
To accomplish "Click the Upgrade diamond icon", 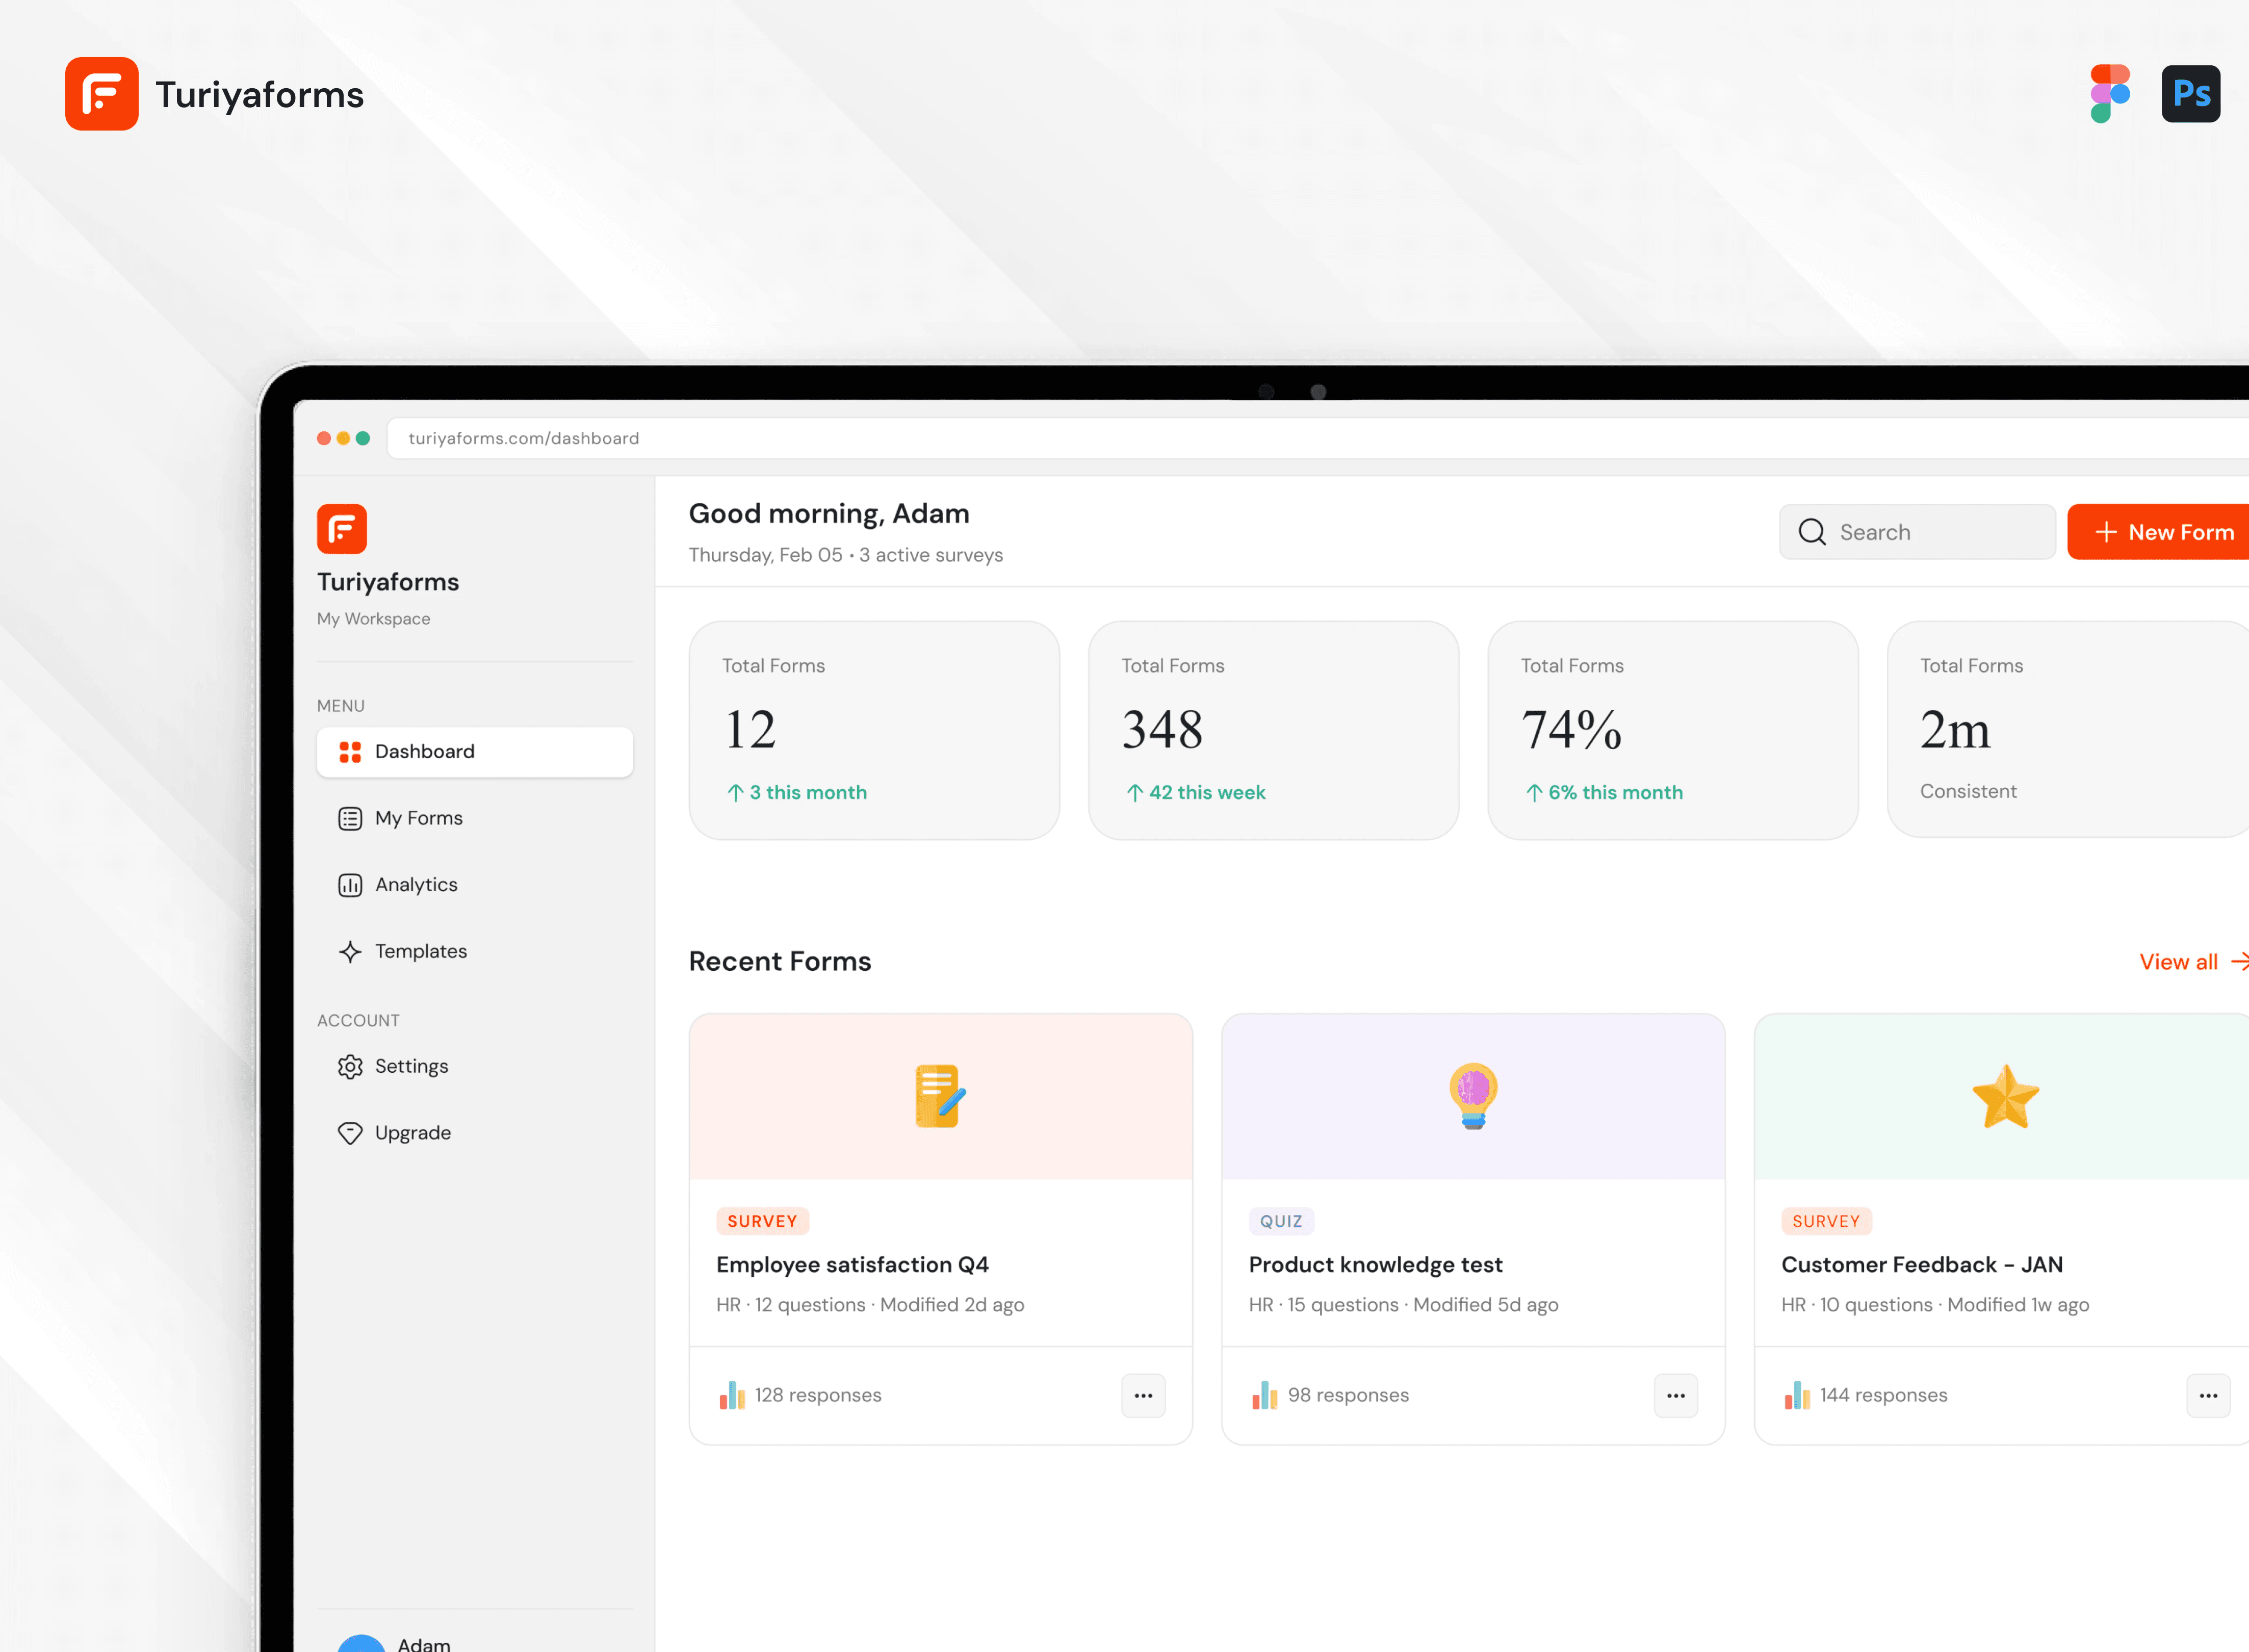I will pos(350,1133).
